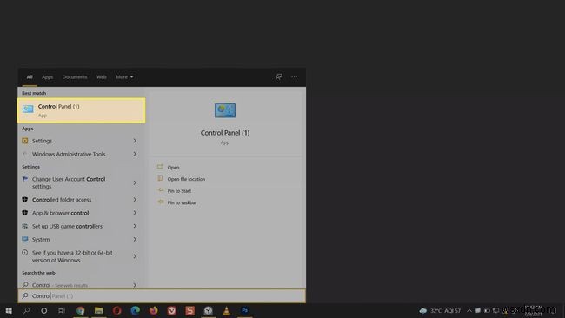Click the User Account Control flag icon
565x318 pixels.
(x=25, y=179)
